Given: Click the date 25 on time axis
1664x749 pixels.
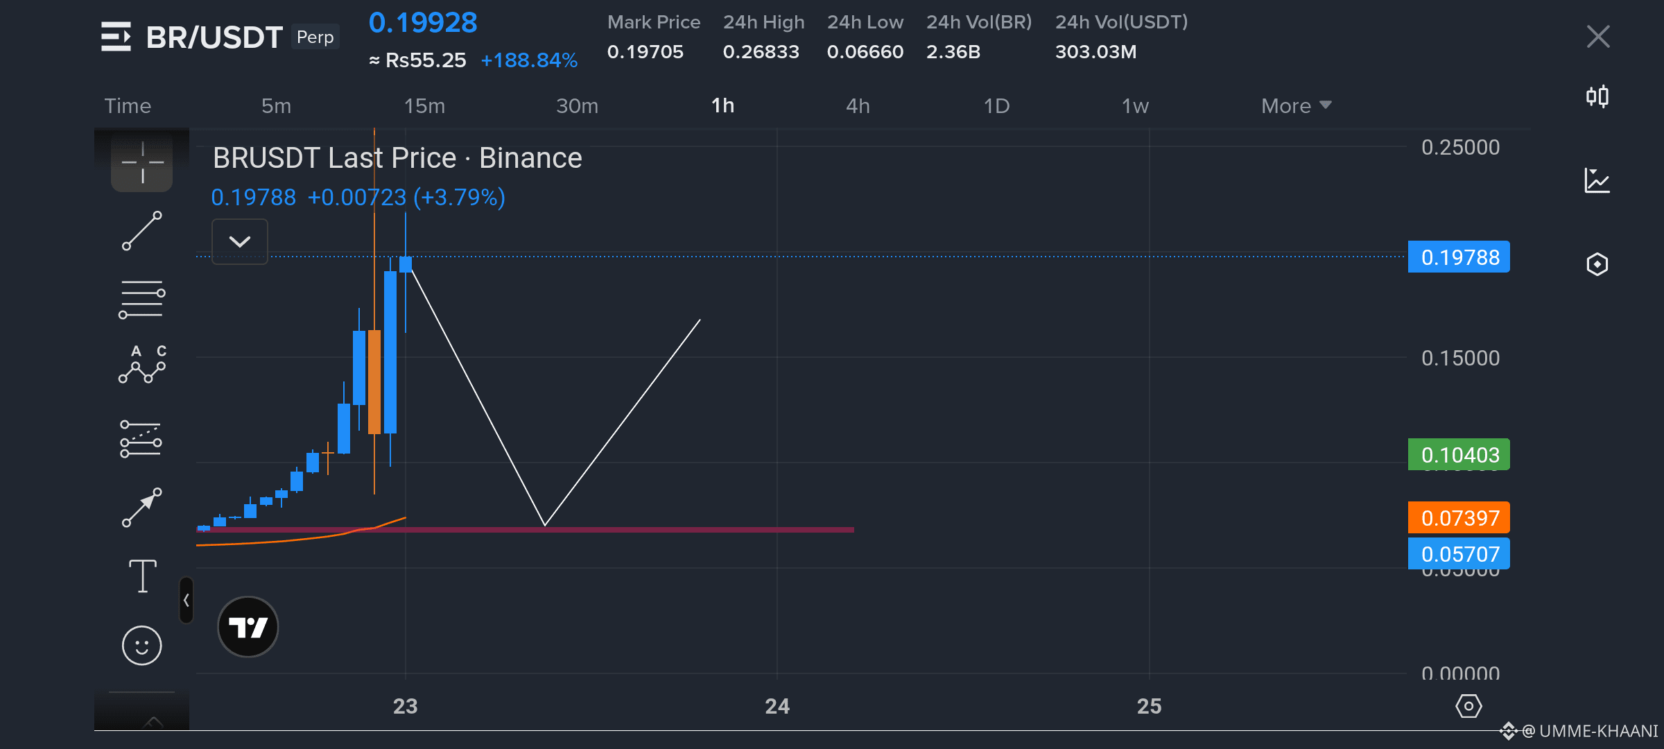Looking at the screenshot, I should 1149,706.
